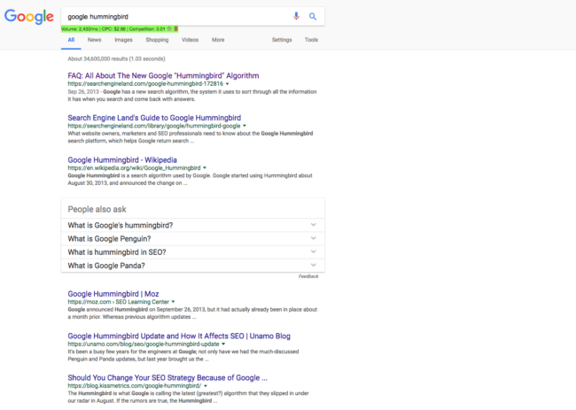Open the Unamo Blog Hummingbird Update result
The height and width of the screenshot is (410, 576).
point(179,337)
